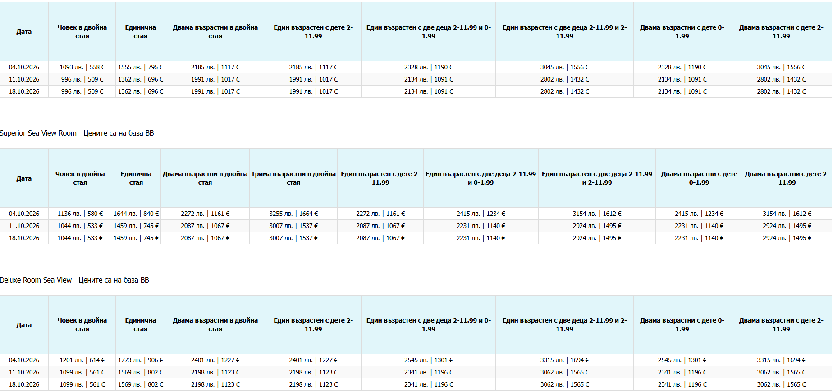Select 11.10.2026 date in first table
Image resolution: width=833 pixels, height=392 pixels.
(x=24, y=79)
